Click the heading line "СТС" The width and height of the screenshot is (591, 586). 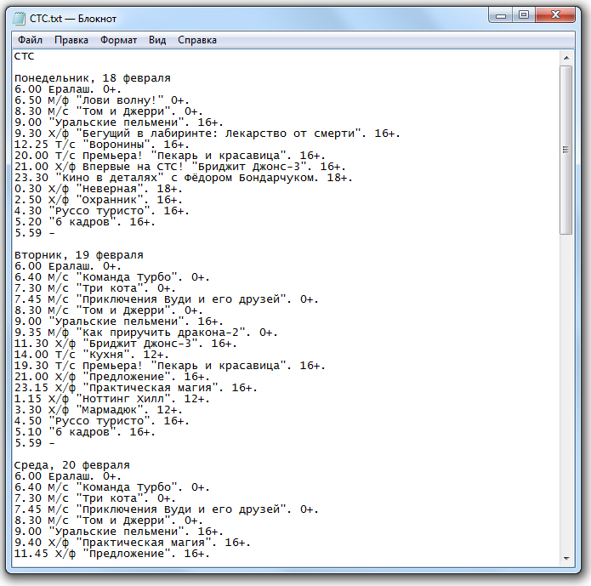click(x=24, y=56)
